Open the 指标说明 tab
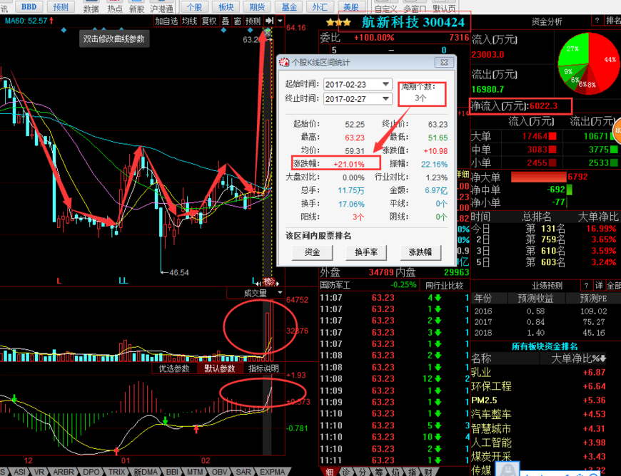Screen dimensions: 621x476 coord(263,368)
